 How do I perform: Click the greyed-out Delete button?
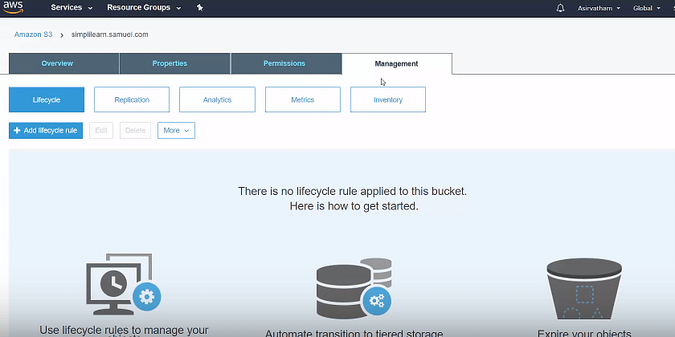[x=135, y=130]
